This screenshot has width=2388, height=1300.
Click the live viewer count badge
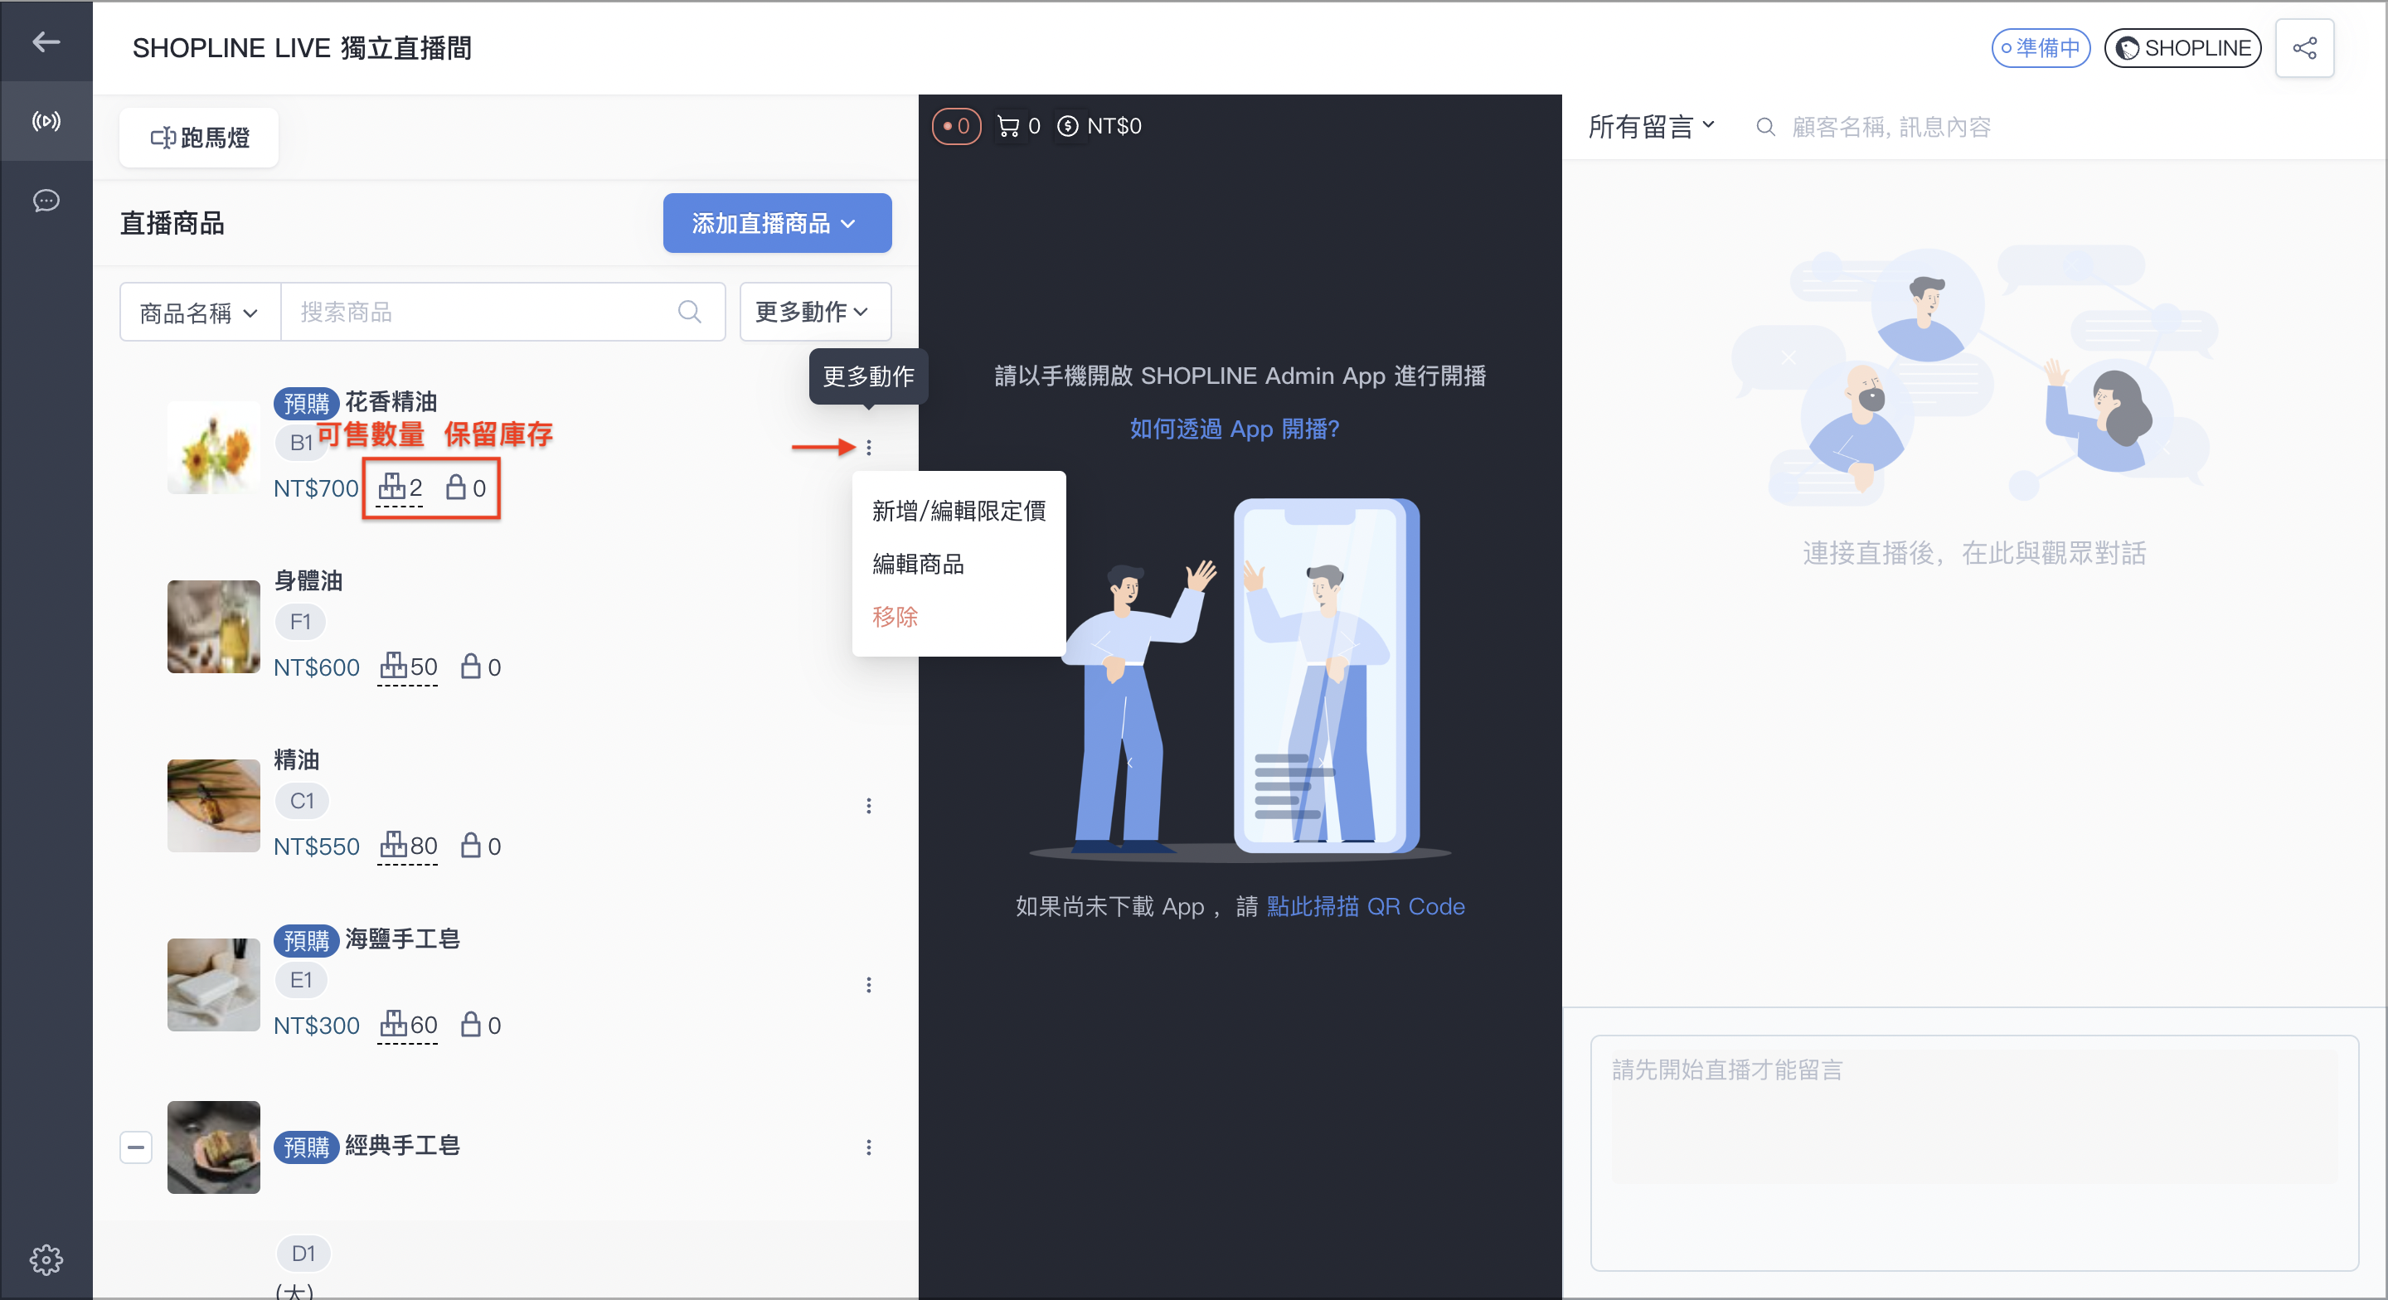pos(956,126)
